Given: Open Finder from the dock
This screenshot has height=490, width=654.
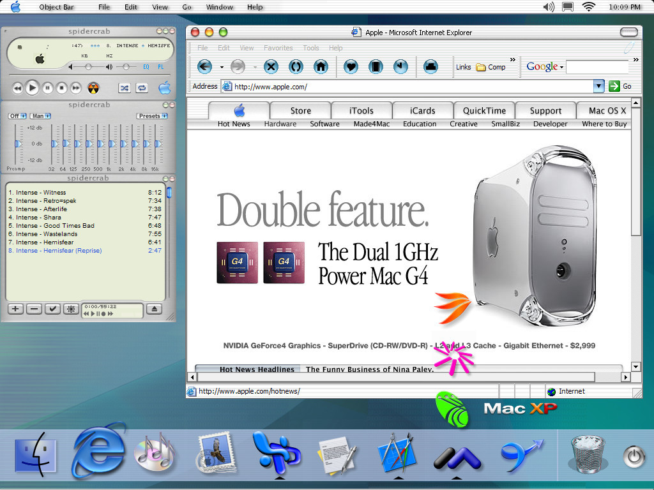Looking at the screenshot, I should click(x=36, y=454).
